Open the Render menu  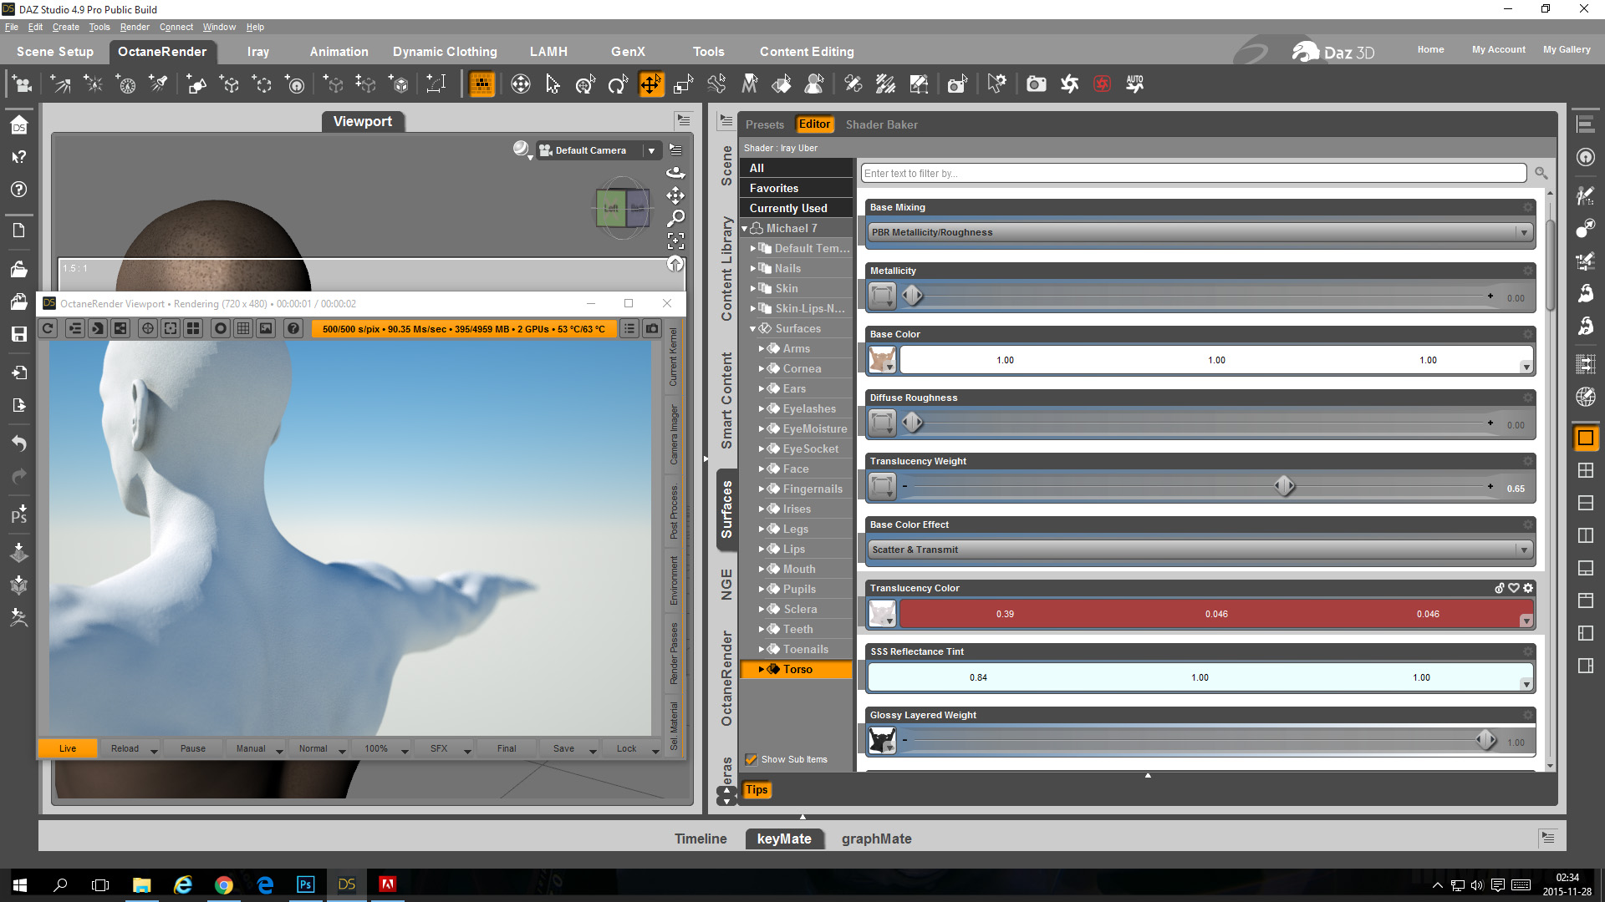(x=135, y=27)
